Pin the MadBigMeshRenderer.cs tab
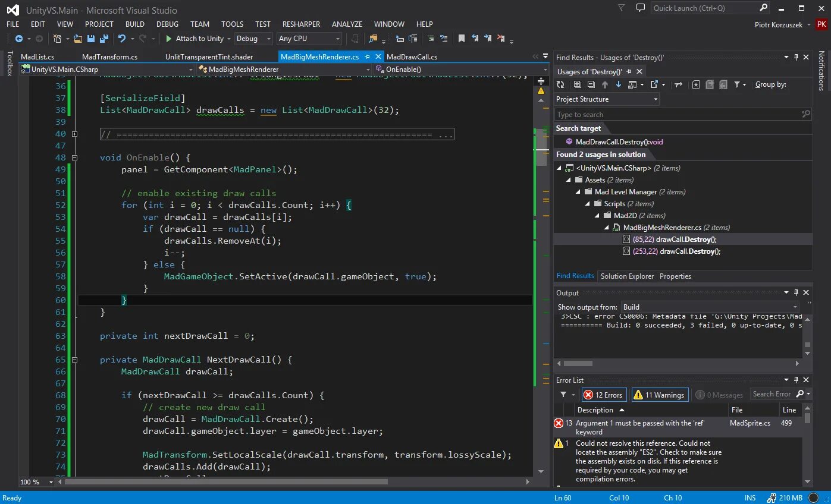The image size is (831, 504). point(367,57)
